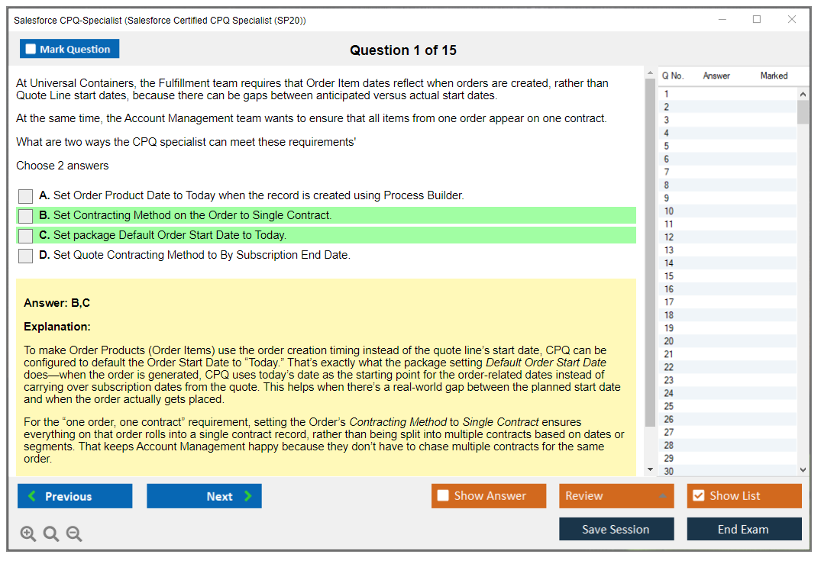821x561 pixels.
Task: Tick answer option A checkbox
Action: (x=26, y=196)
